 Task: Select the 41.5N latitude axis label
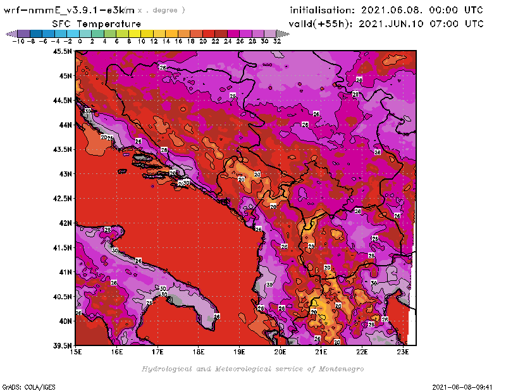62,247
